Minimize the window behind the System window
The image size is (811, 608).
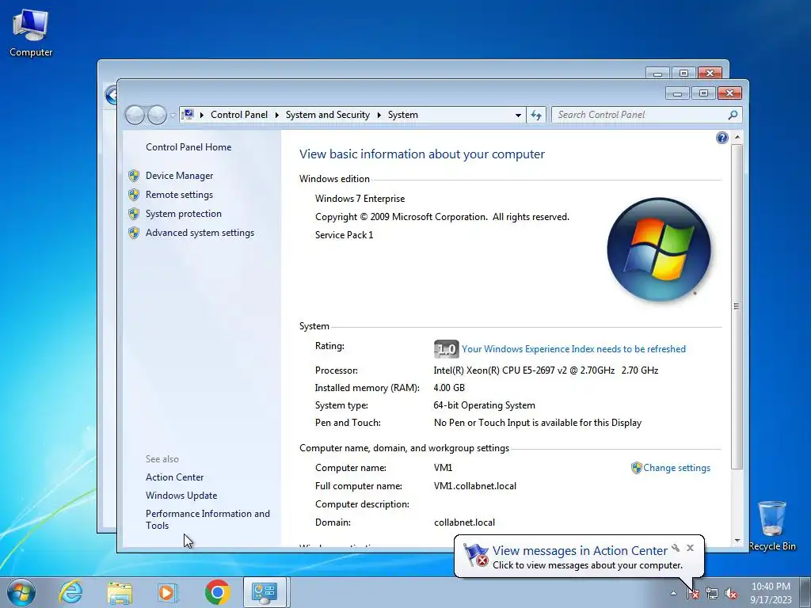click(x=657, y=73)
